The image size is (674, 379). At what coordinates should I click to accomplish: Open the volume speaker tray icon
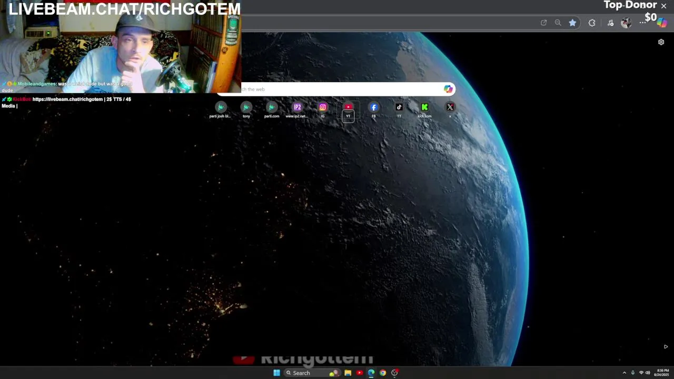[x=648, y=373]
